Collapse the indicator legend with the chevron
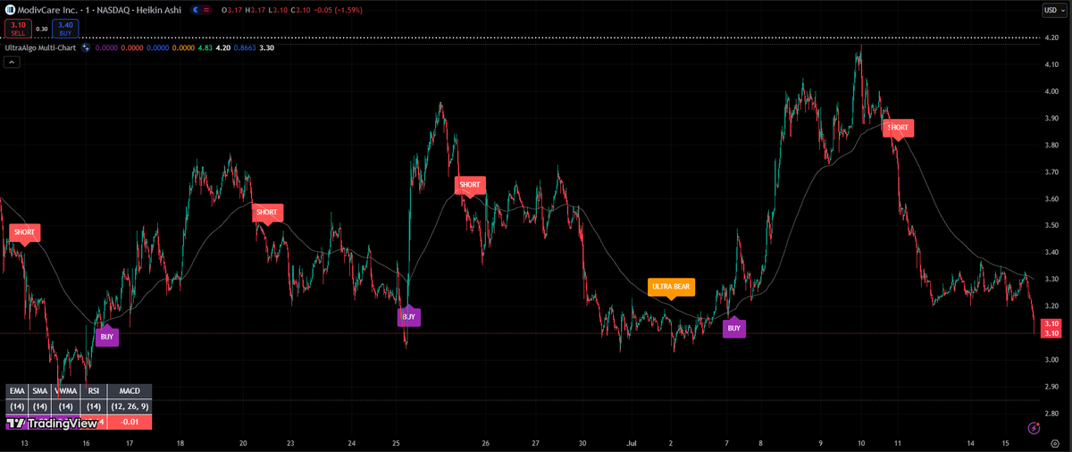 [x=11, y=62]
